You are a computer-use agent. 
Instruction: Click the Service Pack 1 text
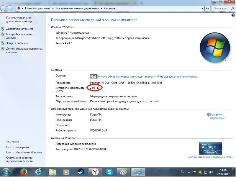64,43
